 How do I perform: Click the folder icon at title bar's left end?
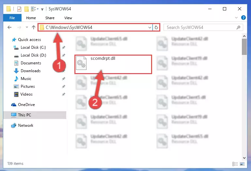8,9
